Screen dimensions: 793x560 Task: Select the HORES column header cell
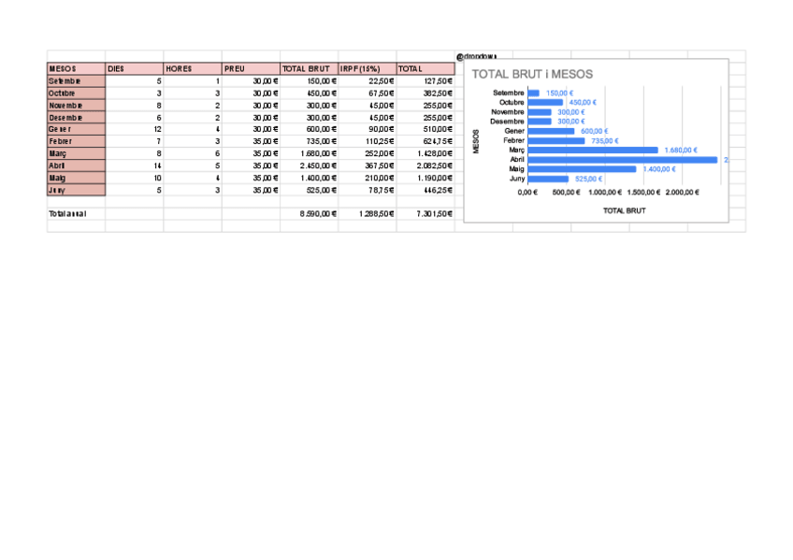click(x=192, y=68)
